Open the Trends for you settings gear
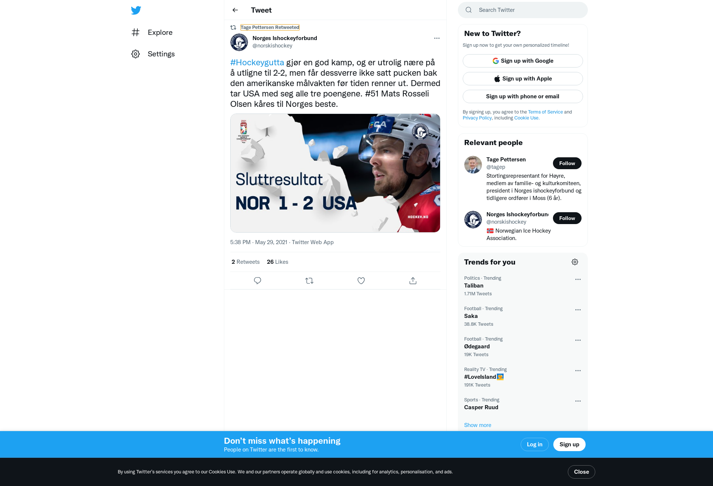This screenshot has width=713, height=486. tap(575, 262)
